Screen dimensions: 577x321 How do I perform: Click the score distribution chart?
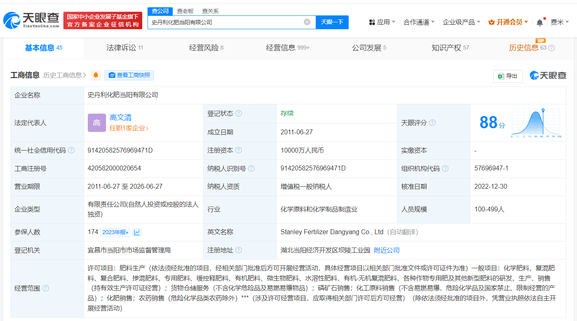[x=536, y=123]
